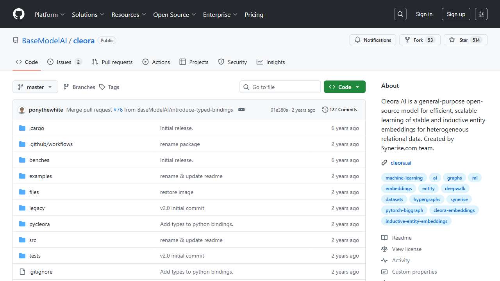Expand the master branch selector
500x281 pixels.
35,87
